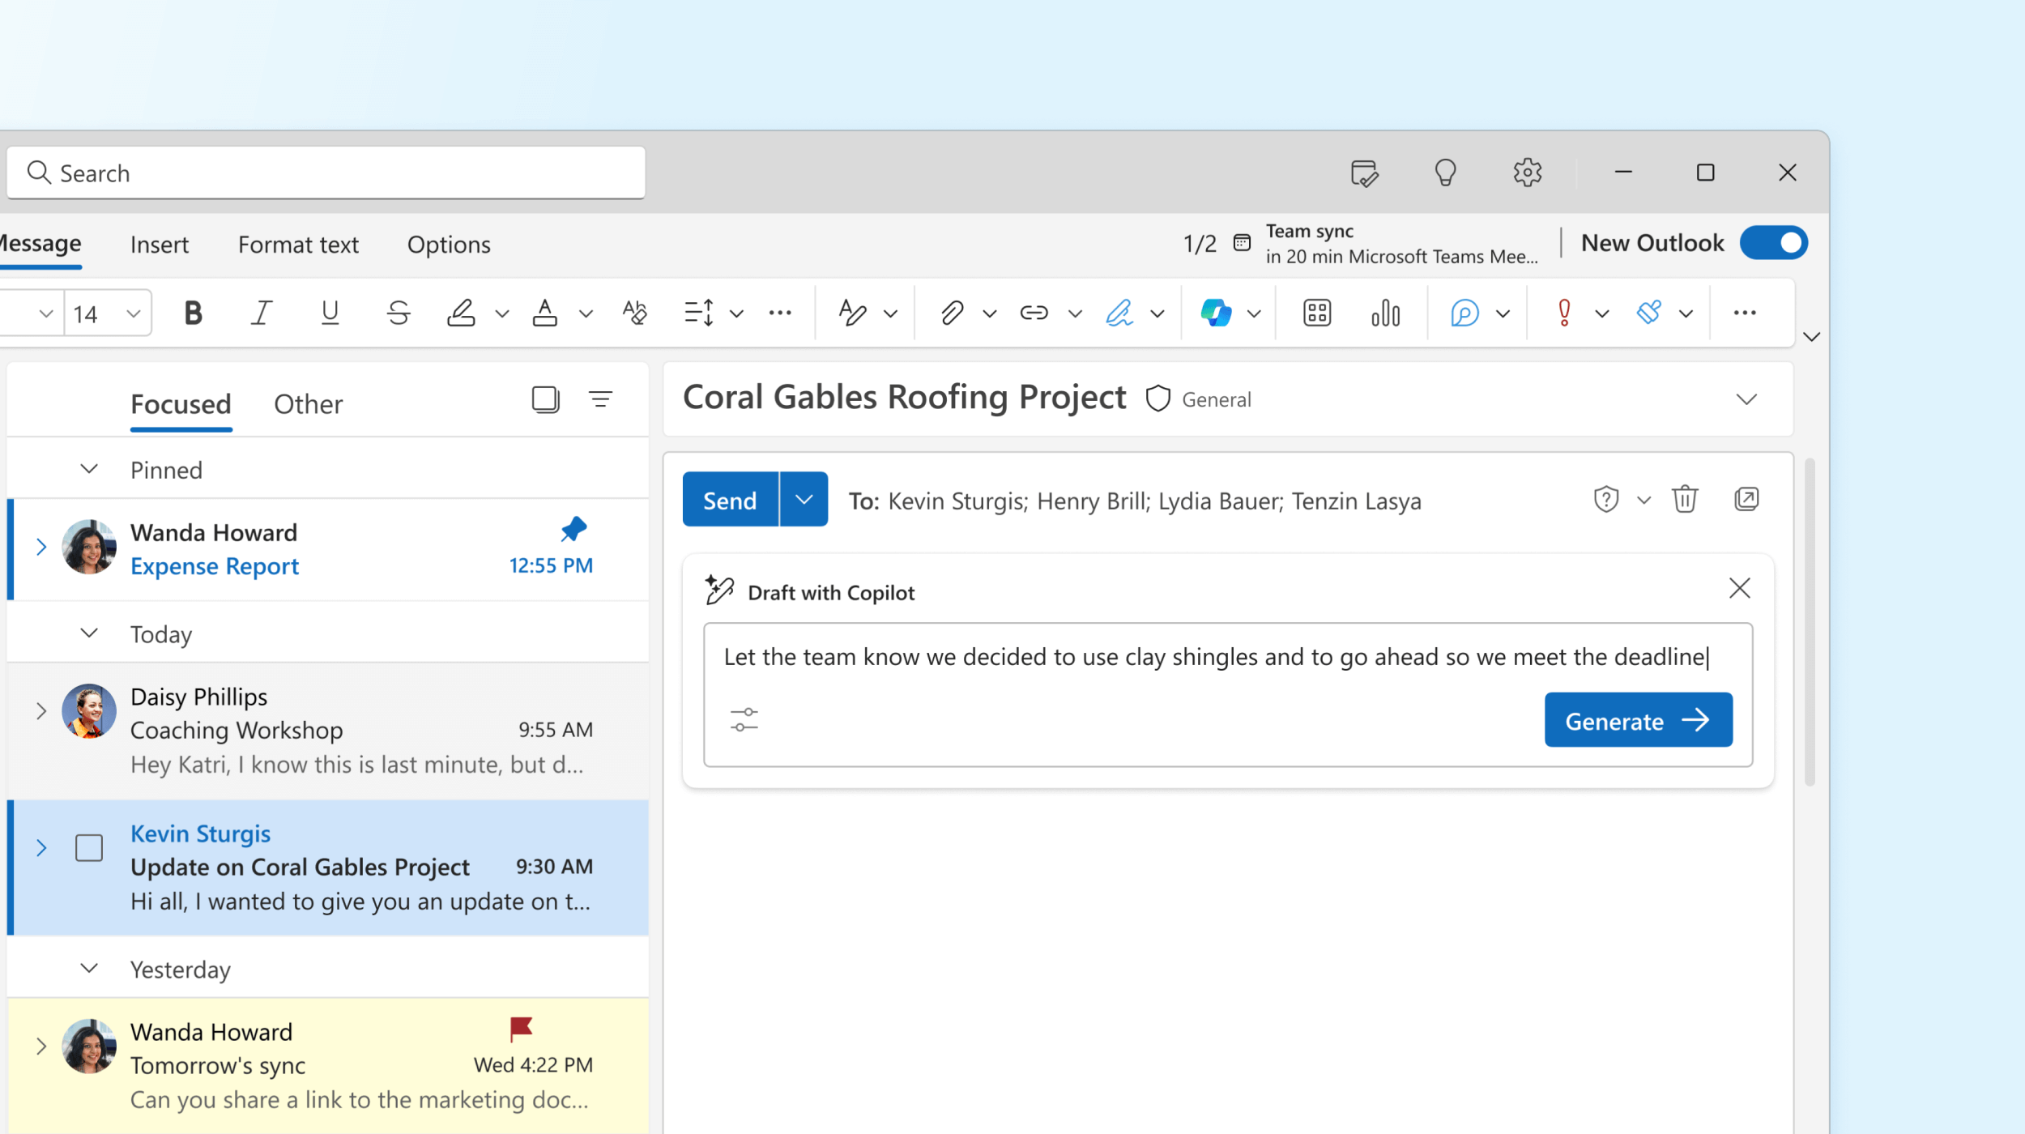Select the Message ribbon tab
Image resolution: width=2025 pixels, height=1134 pixels.
(x=39, y=244)
